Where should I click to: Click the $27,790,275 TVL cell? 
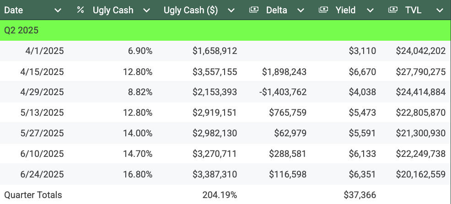point(420,71)
